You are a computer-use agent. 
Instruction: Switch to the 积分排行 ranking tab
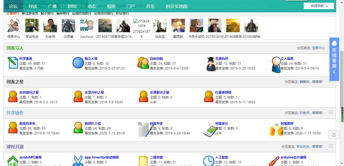[123, 13]
